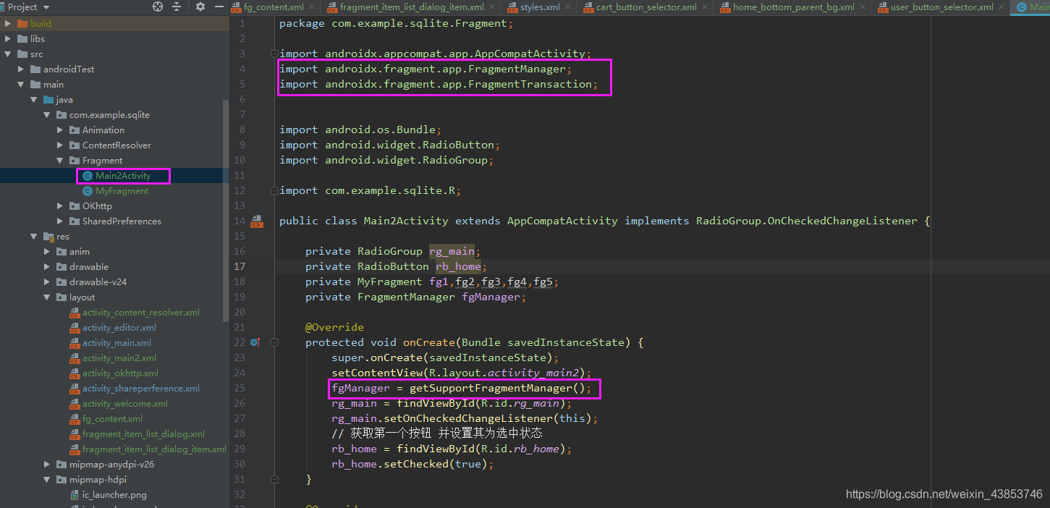Image resolution: width=1050 pixels, height=508 pixels.
Task: Select the ContentResolver package
Action: point(117,145)
